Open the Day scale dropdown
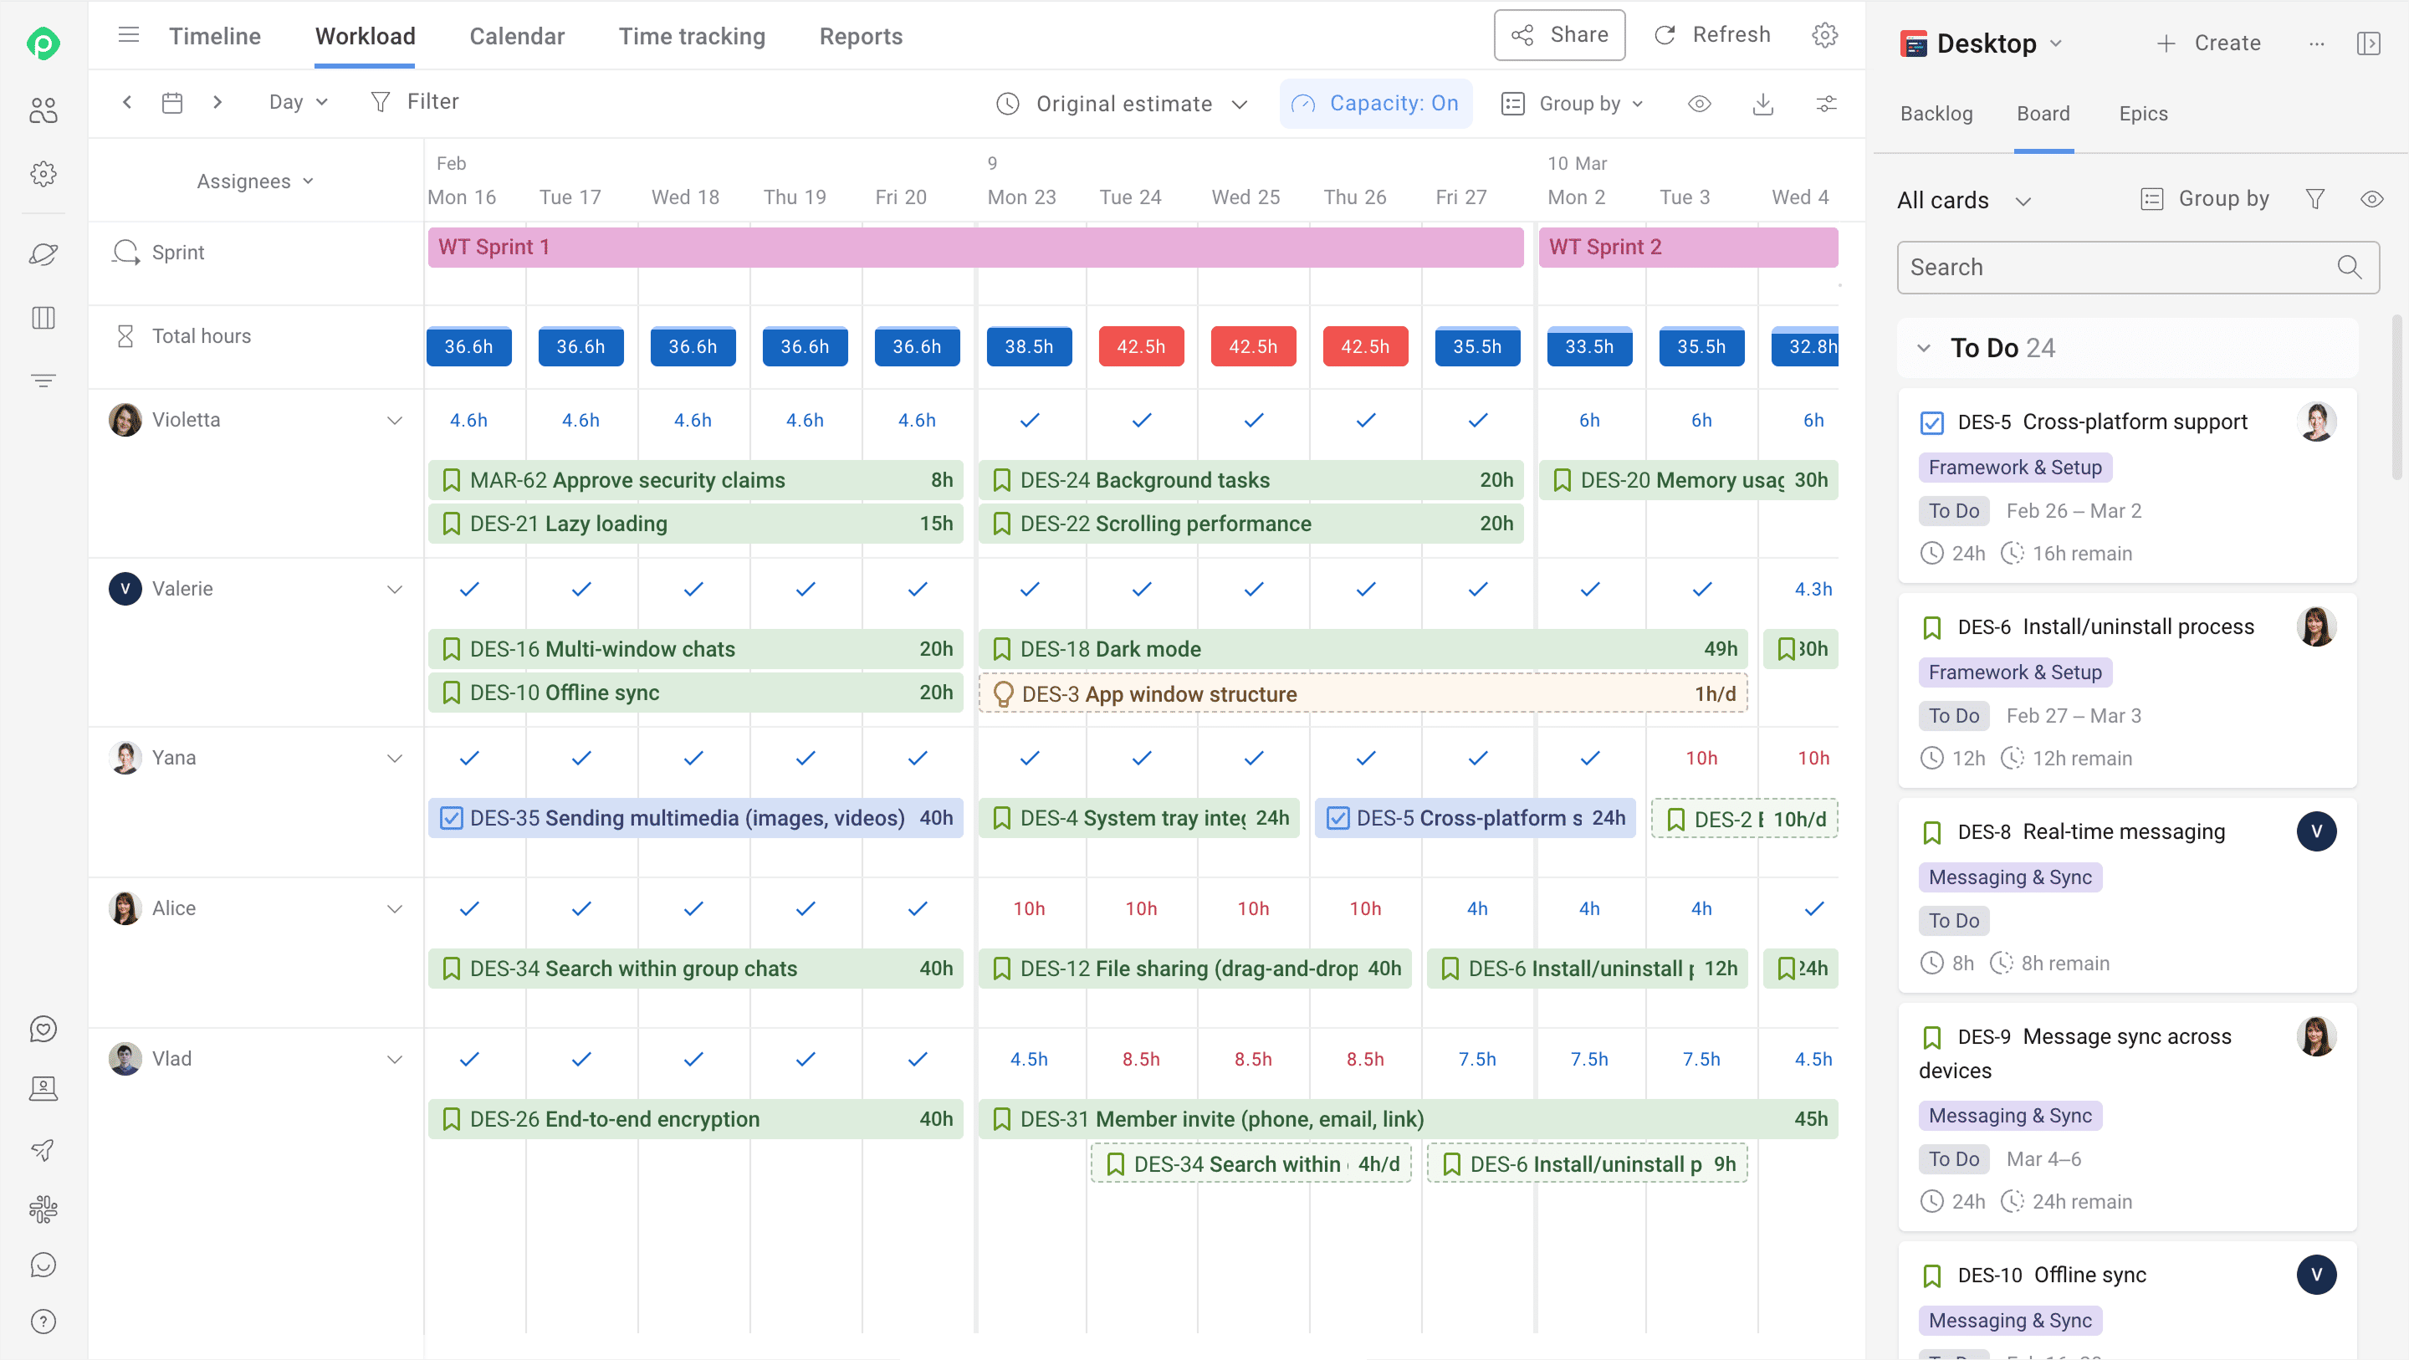 (299, 102)
